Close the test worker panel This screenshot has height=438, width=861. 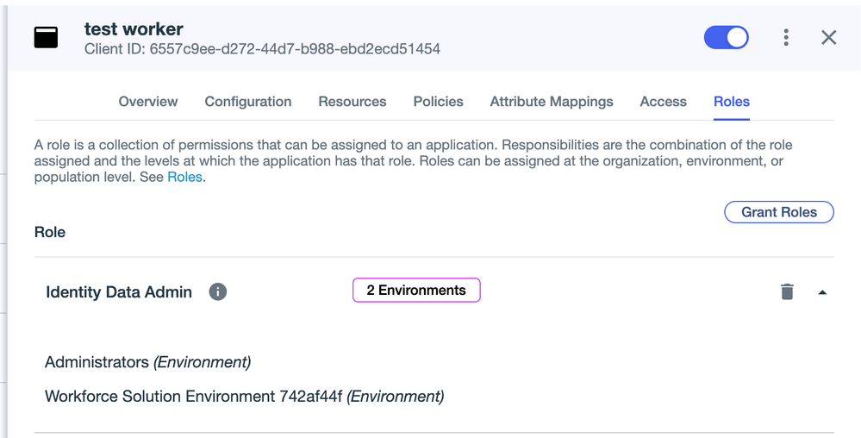[x=828, y=37]
